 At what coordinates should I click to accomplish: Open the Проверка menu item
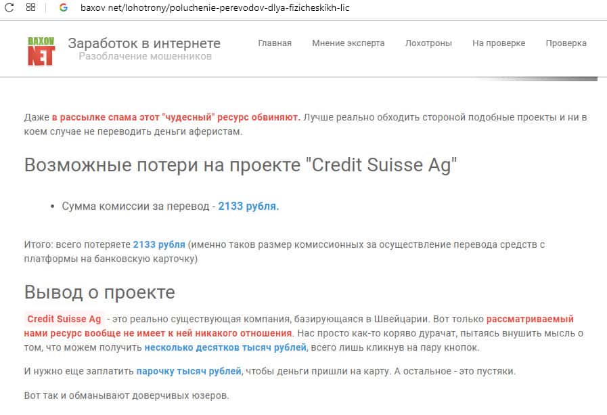566,43
